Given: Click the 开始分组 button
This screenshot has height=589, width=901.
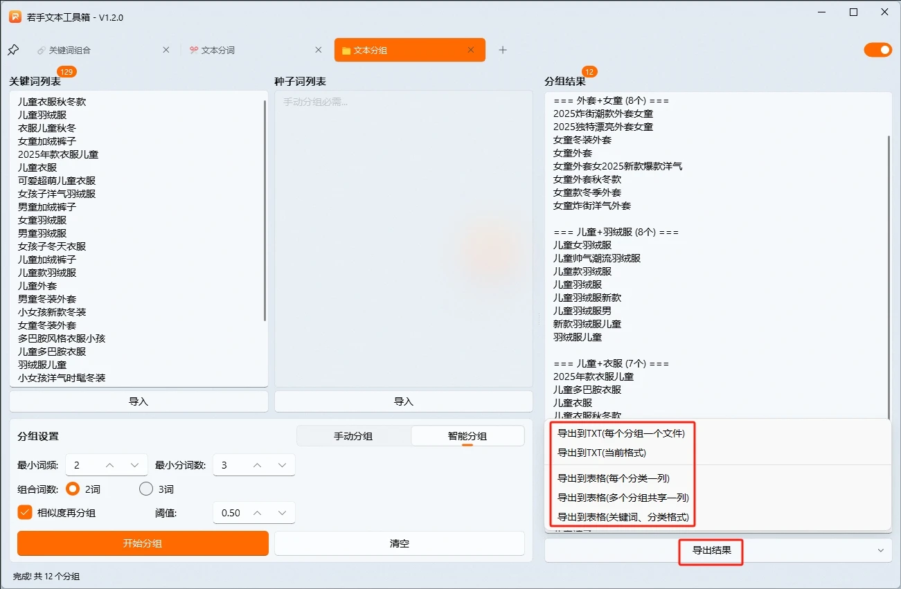Looking at the screenshot, I should pyautogui.click(x=142, y=543).
